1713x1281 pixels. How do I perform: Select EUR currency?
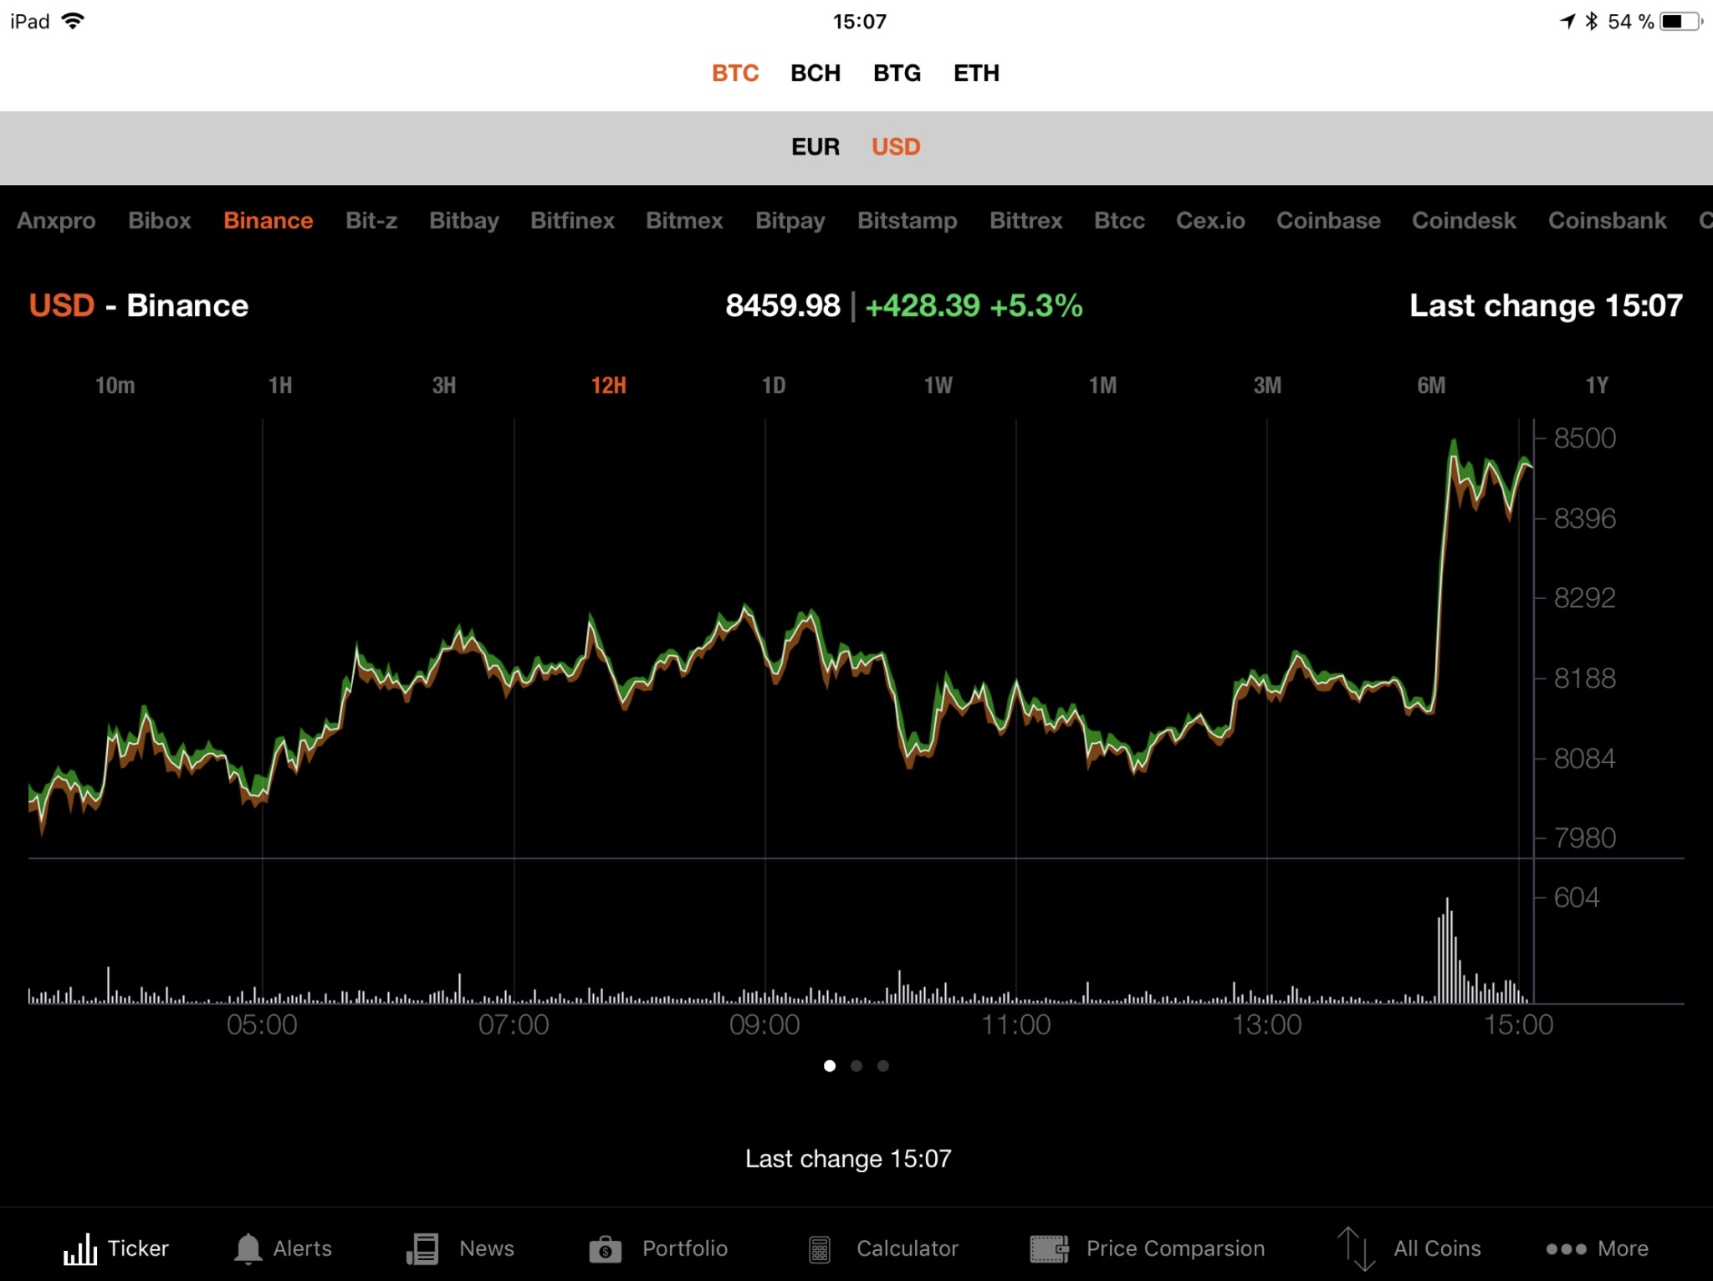tap(816, 147)
